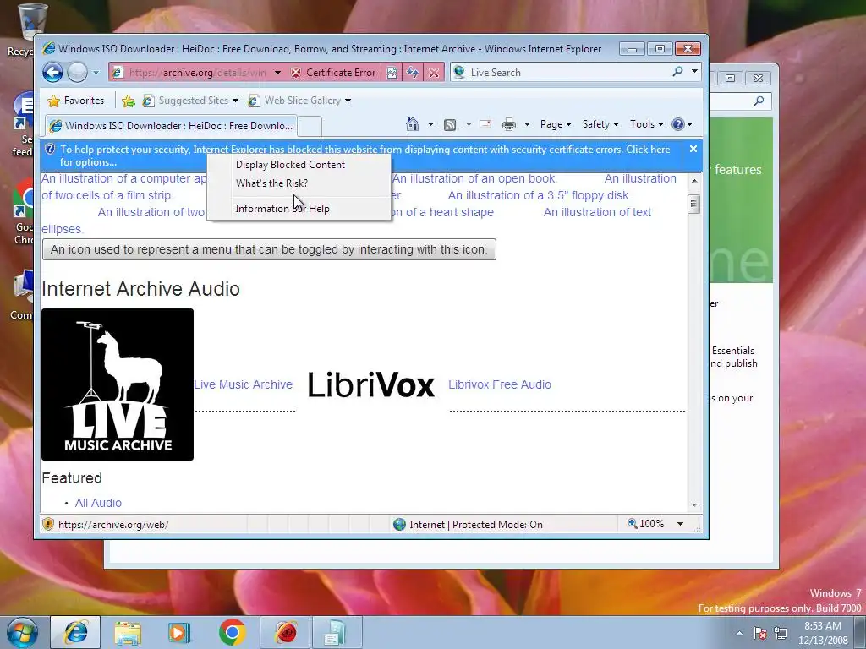The height and width of the screenshot is (649, 866).
Task: Click the LibriVox logo
Action: [x=370, y=384]
